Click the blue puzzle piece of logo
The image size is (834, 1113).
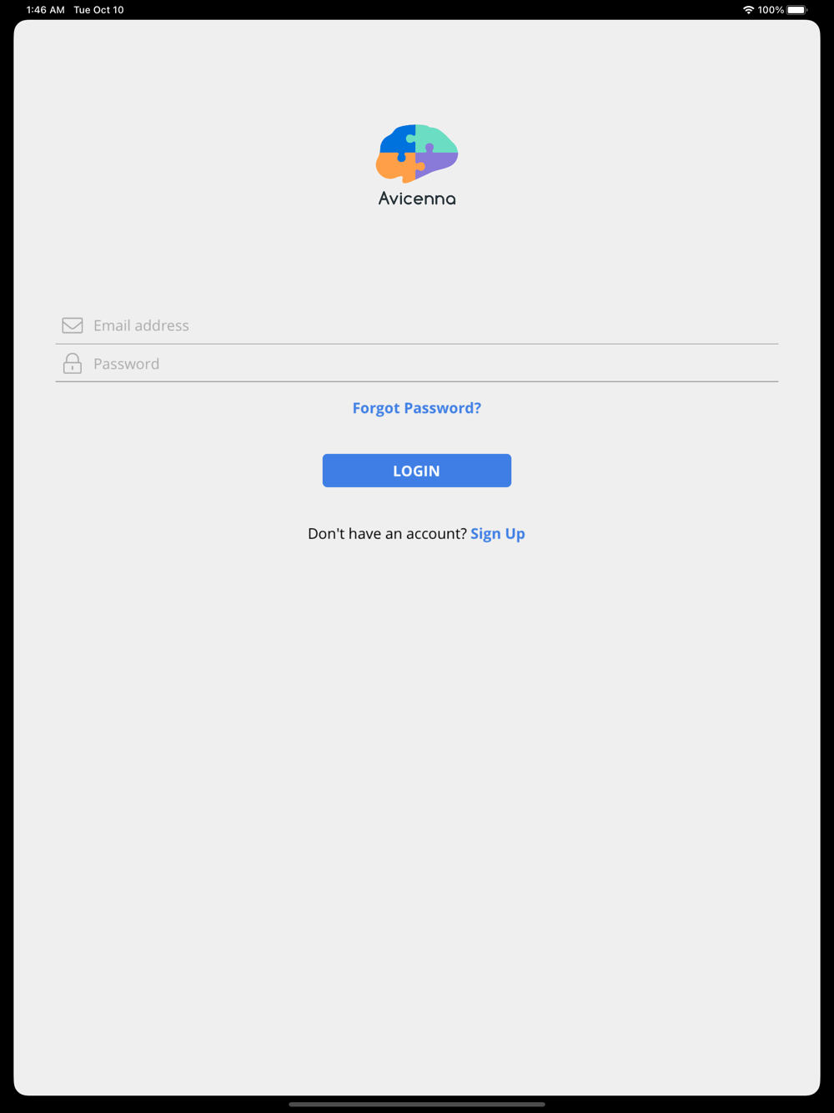pyautogui.click(x=398, y=142)
